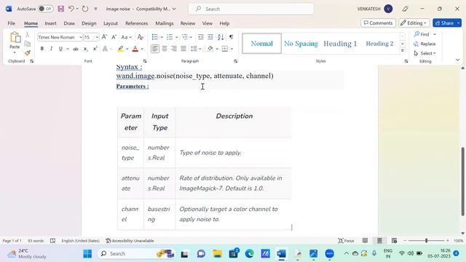This screenshot has width=466, height=262.
Task: Click Find in Editing group
Action: point(422,34)
